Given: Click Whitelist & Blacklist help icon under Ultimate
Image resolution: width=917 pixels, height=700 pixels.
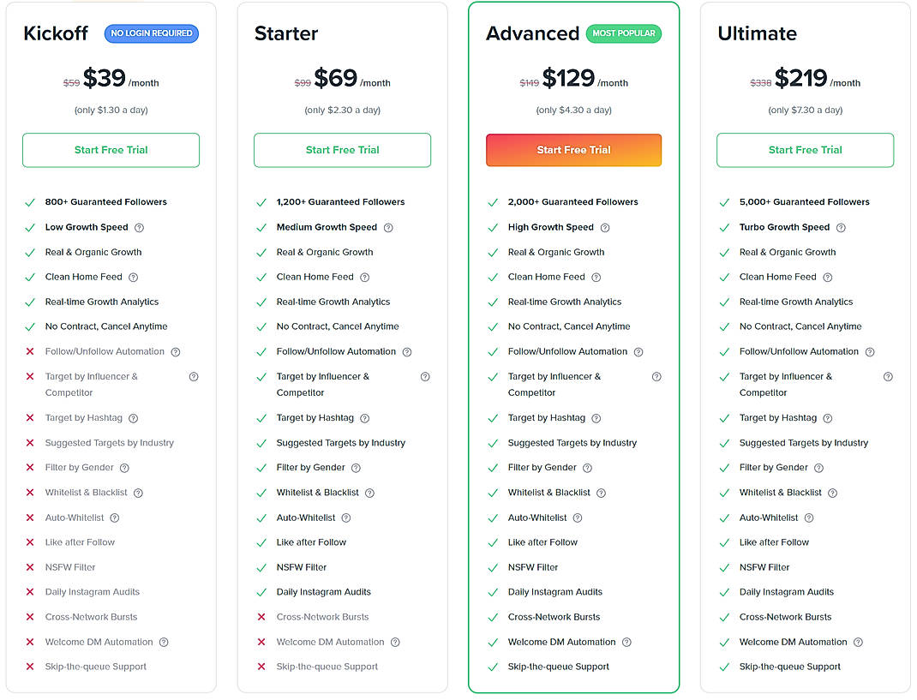Looking at the screenshot, I should tap(831, 492).
